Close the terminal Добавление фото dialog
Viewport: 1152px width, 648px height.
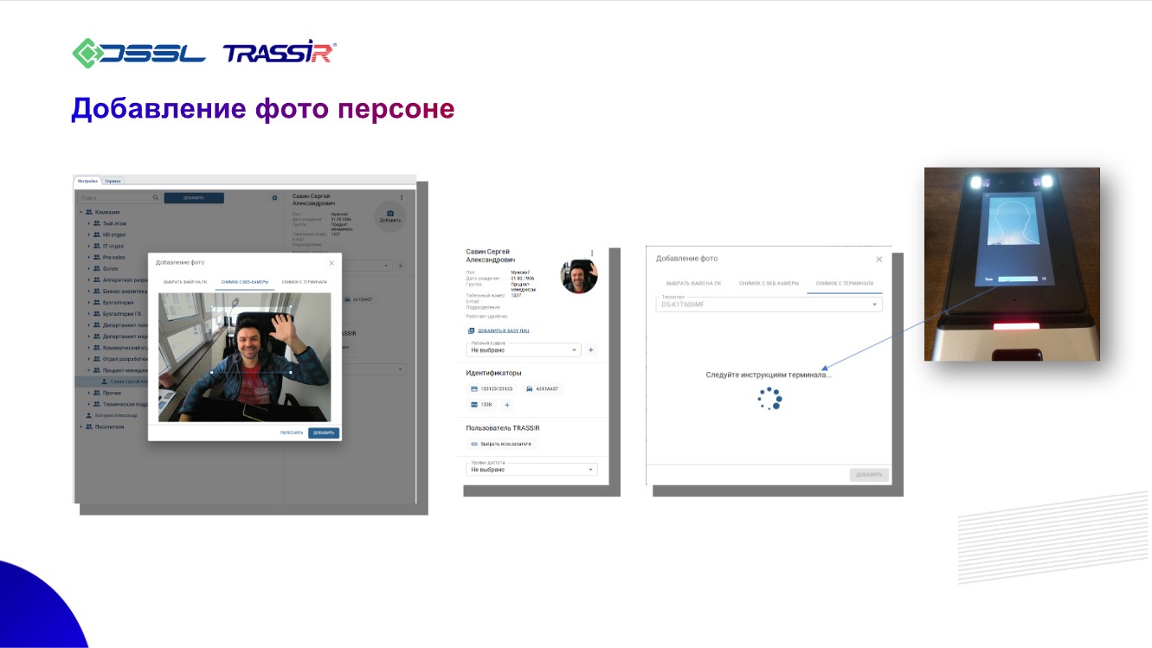[x=879, y=259]
